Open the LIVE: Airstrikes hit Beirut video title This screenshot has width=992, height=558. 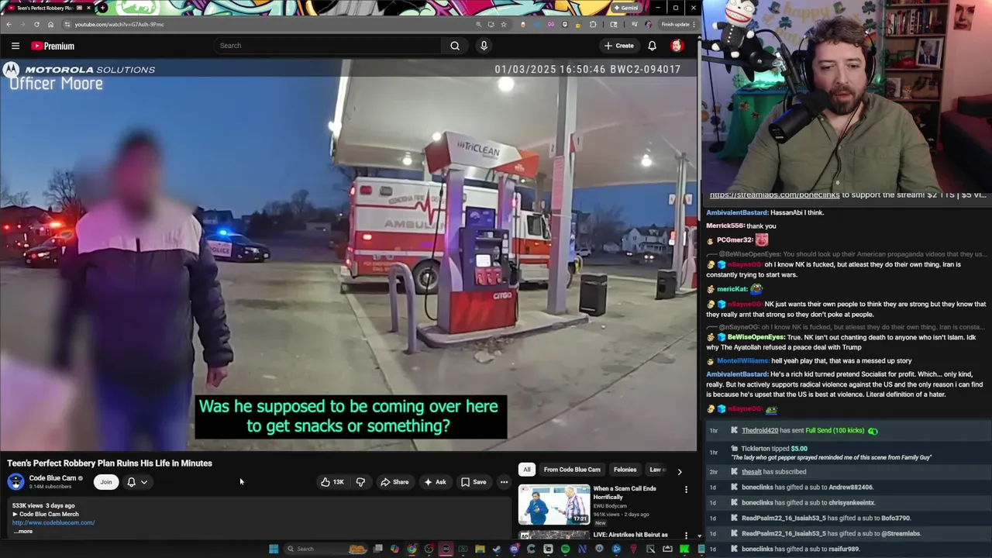click(x=630, y=535)
